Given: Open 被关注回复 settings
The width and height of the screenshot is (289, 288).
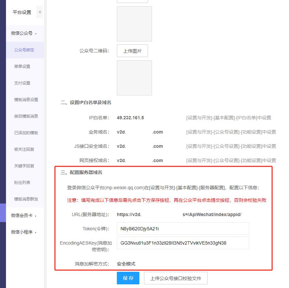Looking at the screenshot, I should pyautogui.click(x=24, y=149).
